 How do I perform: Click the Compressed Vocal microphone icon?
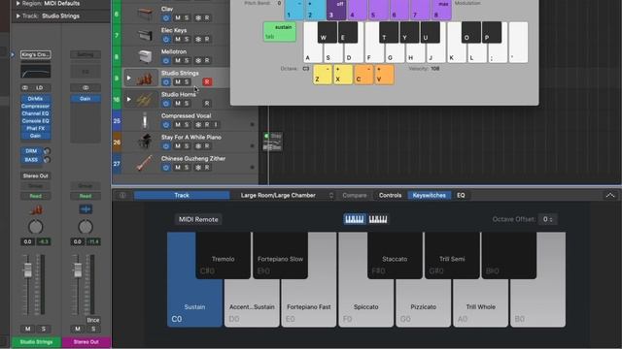(145, 120)
